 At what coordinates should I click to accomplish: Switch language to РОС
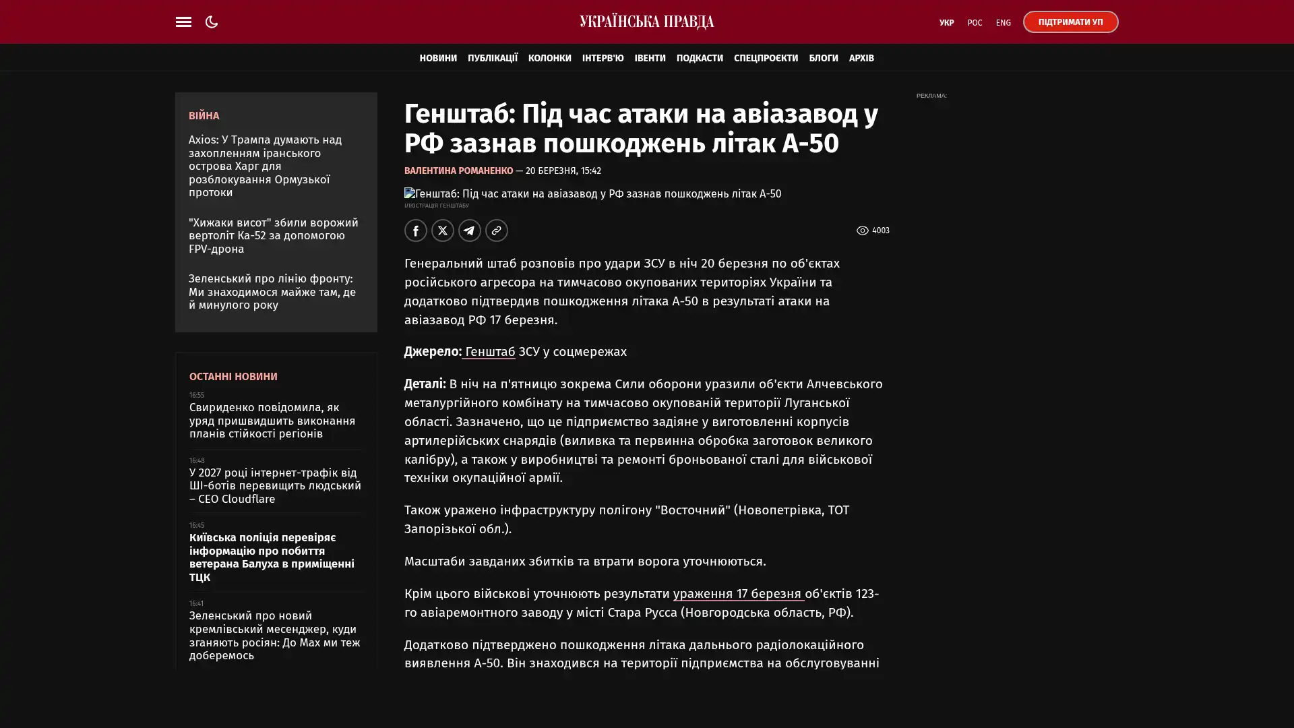(975, 22)
